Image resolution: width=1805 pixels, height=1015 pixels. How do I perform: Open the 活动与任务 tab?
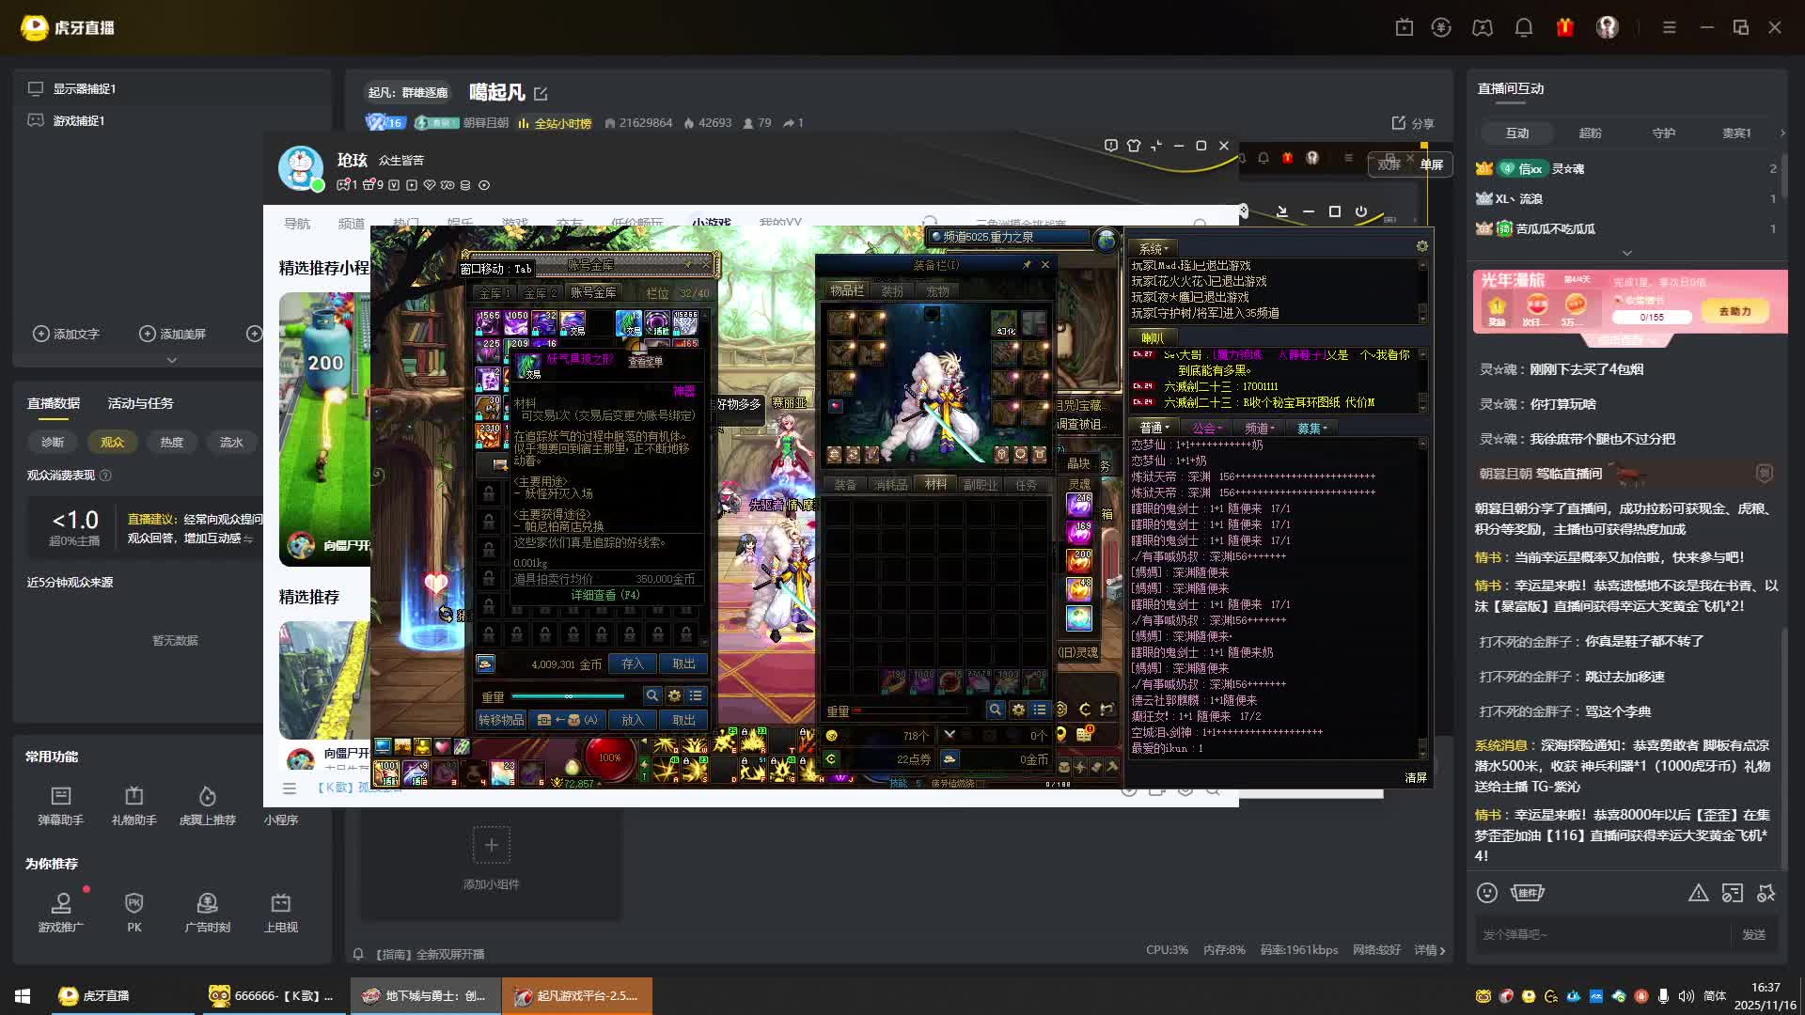140,403
